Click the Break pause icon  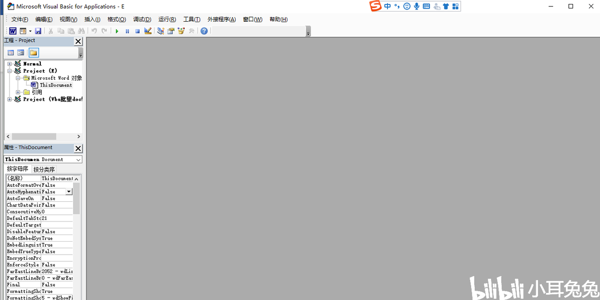tap(127, 31)
